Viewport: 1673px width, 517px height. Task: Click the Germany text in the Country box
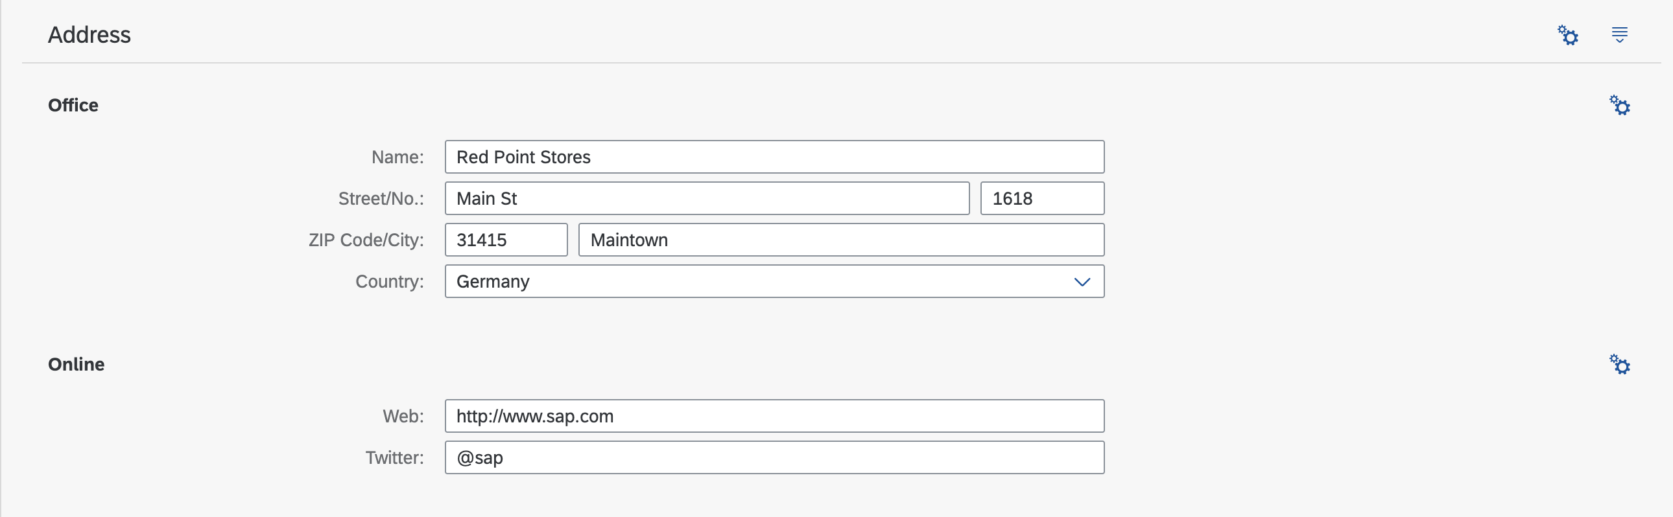click(493, 282)
